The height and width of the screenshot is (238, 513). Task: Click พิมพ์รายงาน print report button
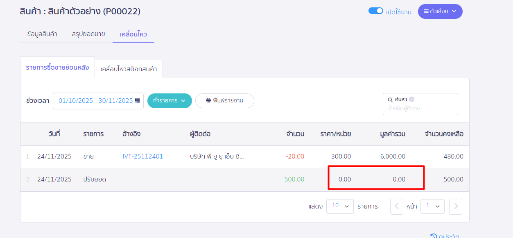pos(225,101)
